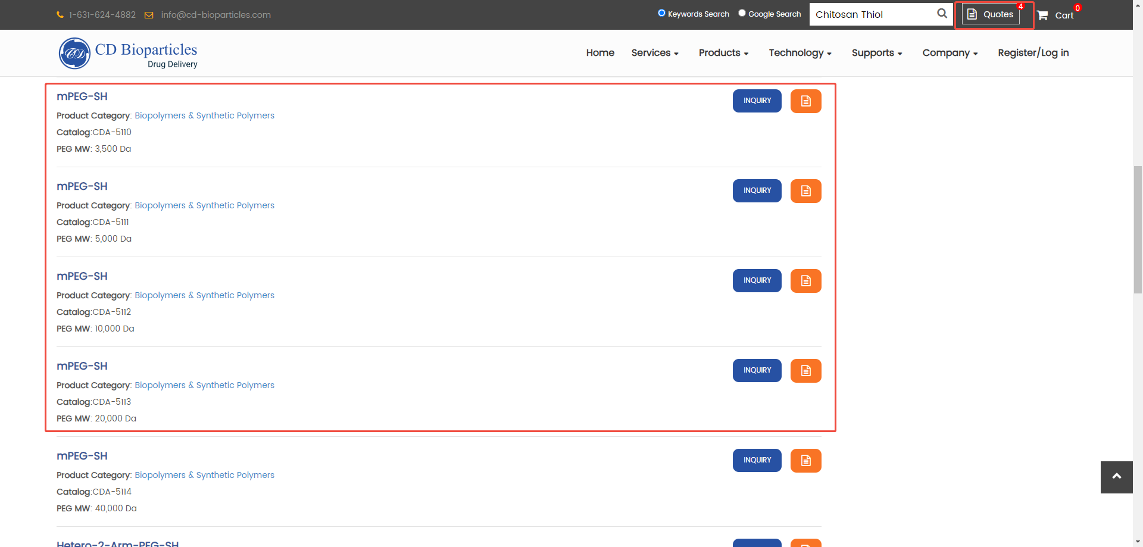Click INQUIRY for catalog CDA-5112
Screen dimensions: 1143x547
[757, 281]
